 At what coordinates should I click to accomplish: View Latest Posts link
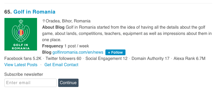21,65
